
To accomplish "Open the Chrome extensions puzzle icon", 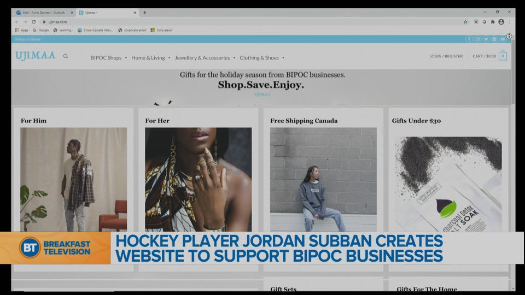I will point(493,22).
